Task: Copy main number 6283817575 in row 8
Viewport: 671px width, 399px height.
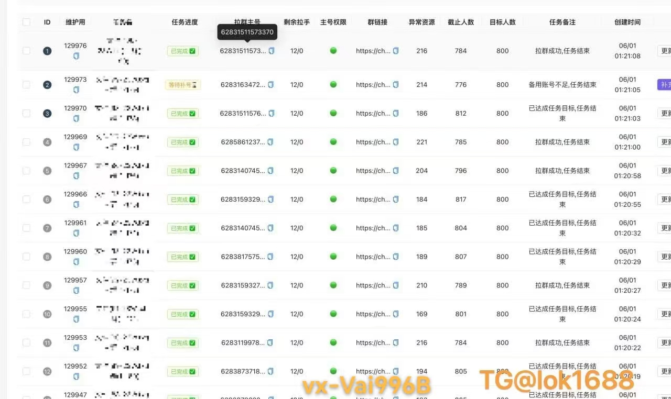Action: (x=270, y=257)
